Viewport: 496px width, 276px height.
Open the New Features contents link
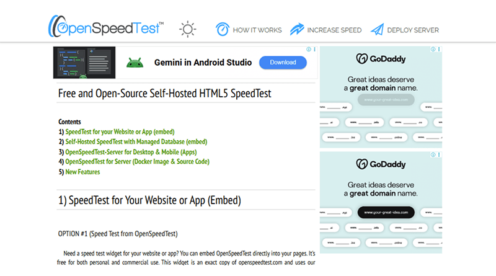(x=82, y=172)
